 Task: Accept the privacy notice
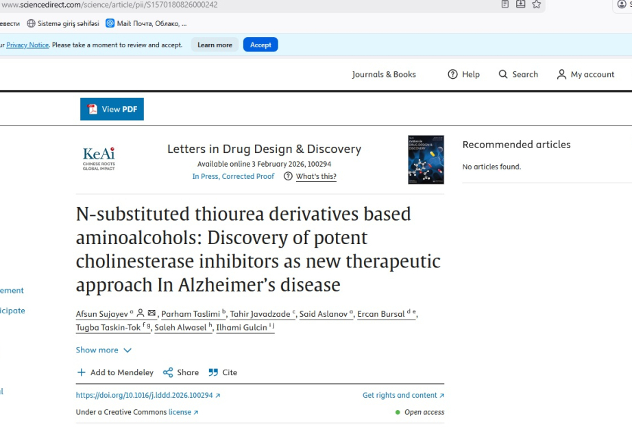pyautogui.click(x=260, y=44)
